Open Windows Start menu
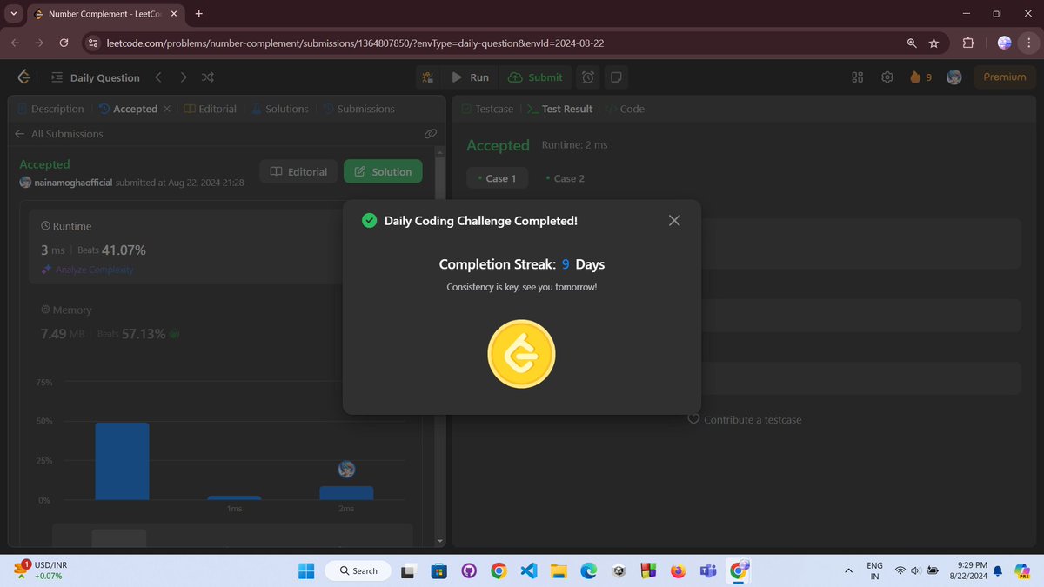The image size is (1044, 587). tap(306, 570)
